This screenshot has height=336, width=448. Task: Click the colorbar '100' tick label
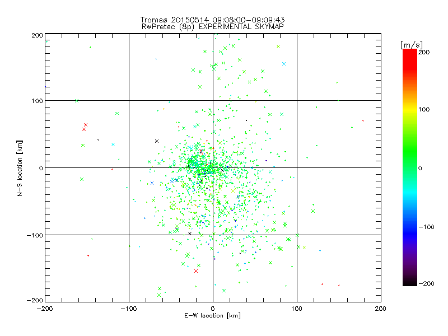[x=424, y=109]
